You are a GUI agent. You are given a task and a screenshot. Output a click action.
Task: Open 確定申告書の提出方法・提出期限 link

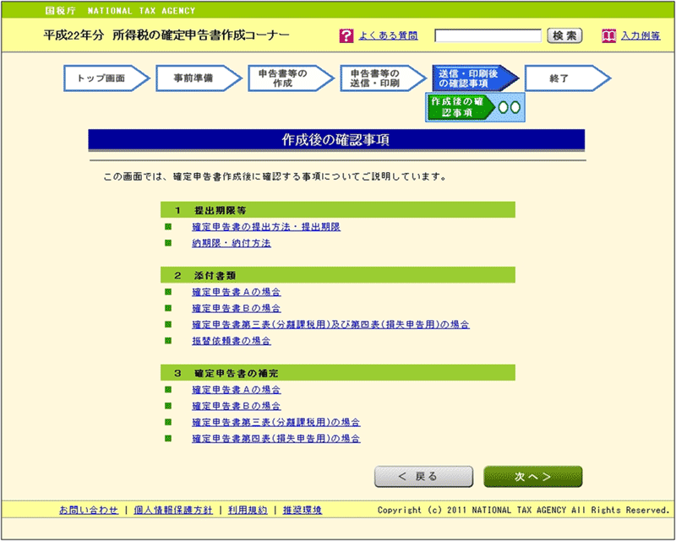265,227
